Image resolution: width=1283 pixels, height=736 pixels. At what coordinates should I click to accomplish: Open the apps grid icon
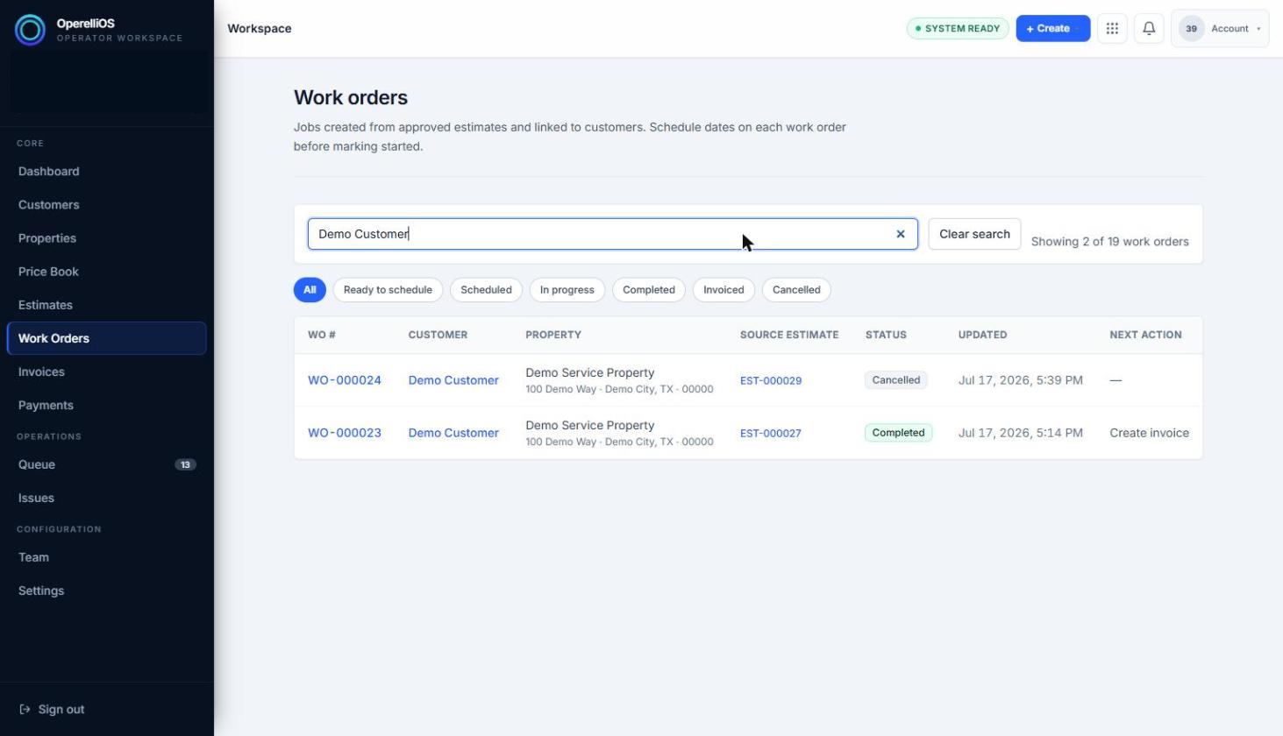(1112, 28)
